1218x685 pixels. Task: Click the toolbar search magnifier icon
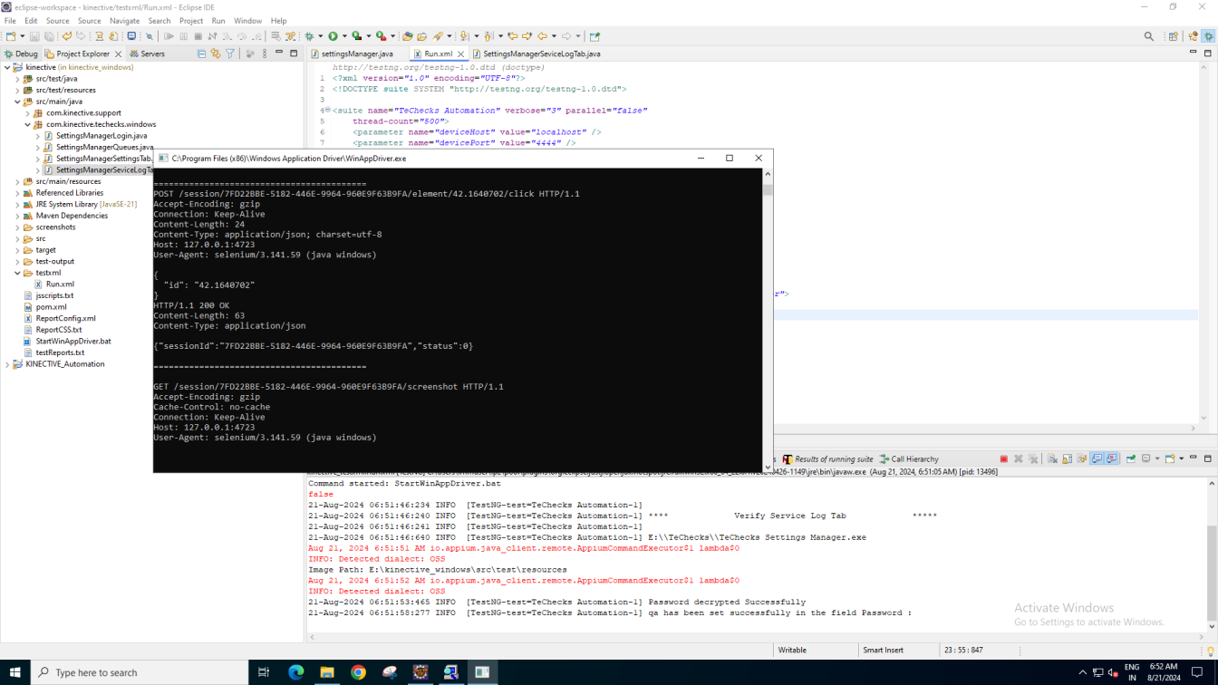(x=1149, y=36)
